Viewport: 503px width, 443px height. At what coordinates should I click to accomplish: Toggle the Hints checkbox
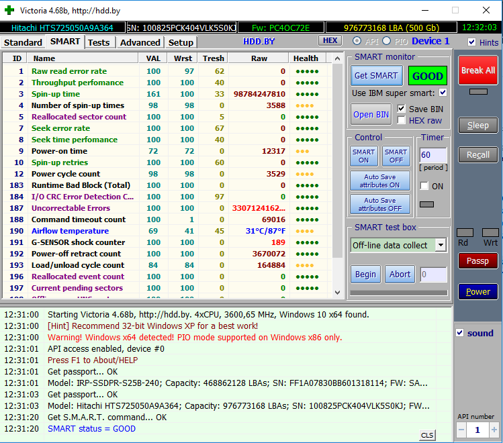tap(471, 42)
